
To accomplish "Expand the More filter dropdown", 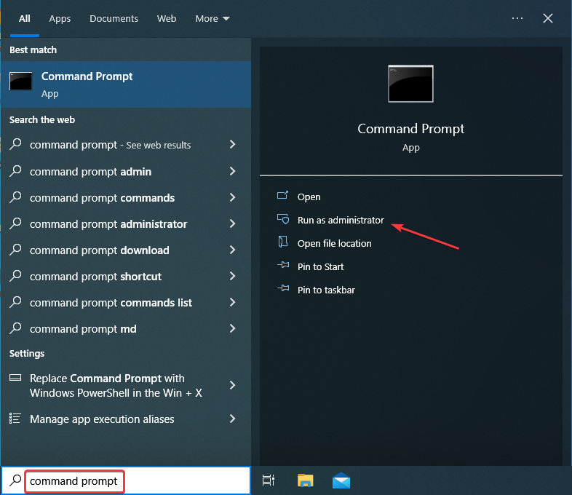I will click(212, 18).
